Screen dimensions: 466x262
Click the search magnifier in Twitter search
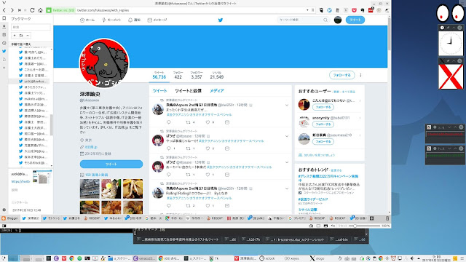click(325, 20)
